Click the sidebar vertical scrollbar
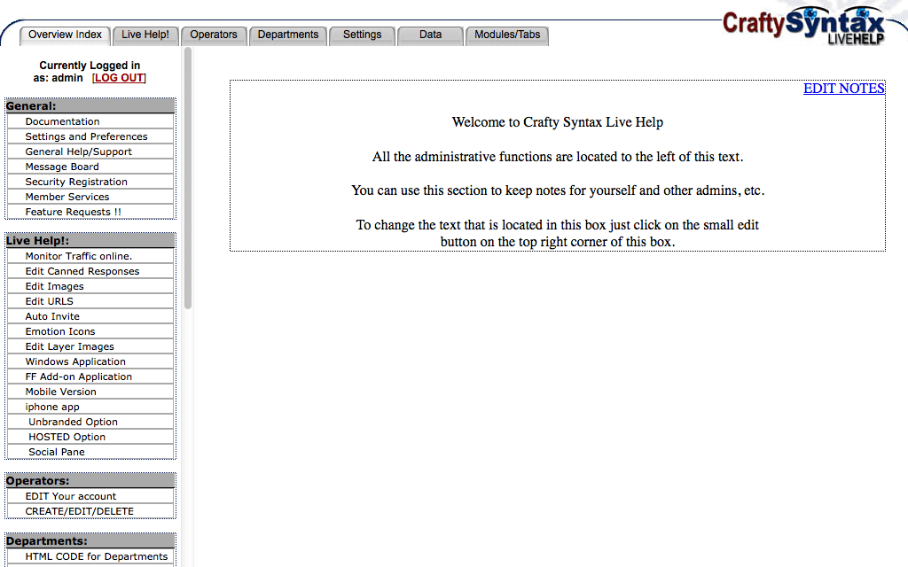 (188, 177)
